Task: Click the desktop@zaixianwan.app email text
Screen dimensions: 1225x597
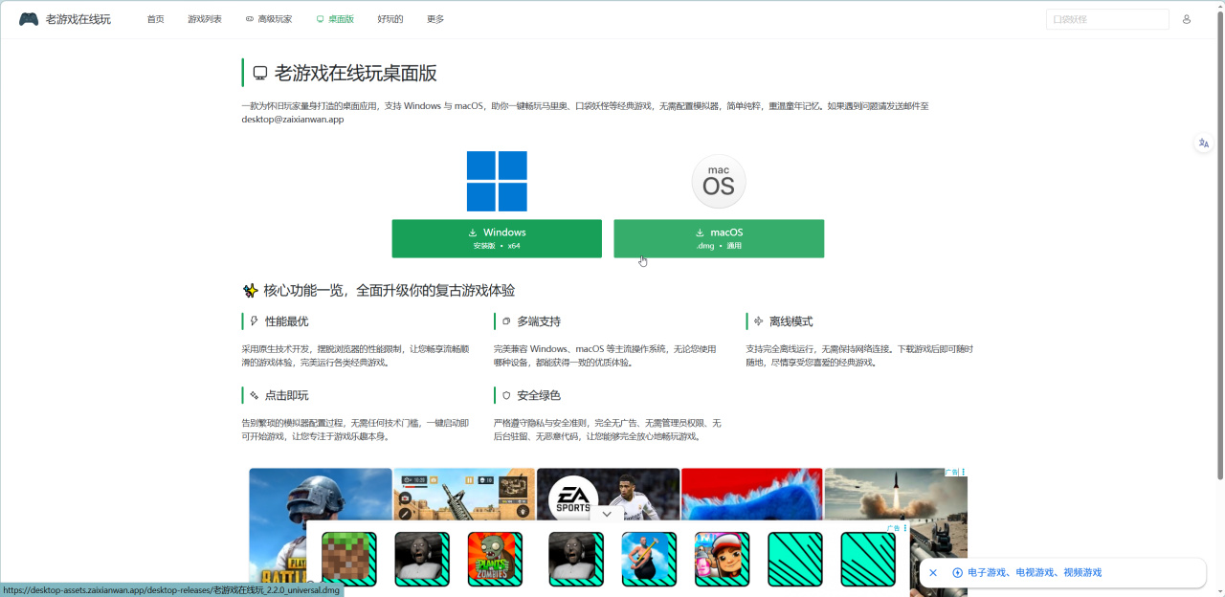Action: (293, 120)
